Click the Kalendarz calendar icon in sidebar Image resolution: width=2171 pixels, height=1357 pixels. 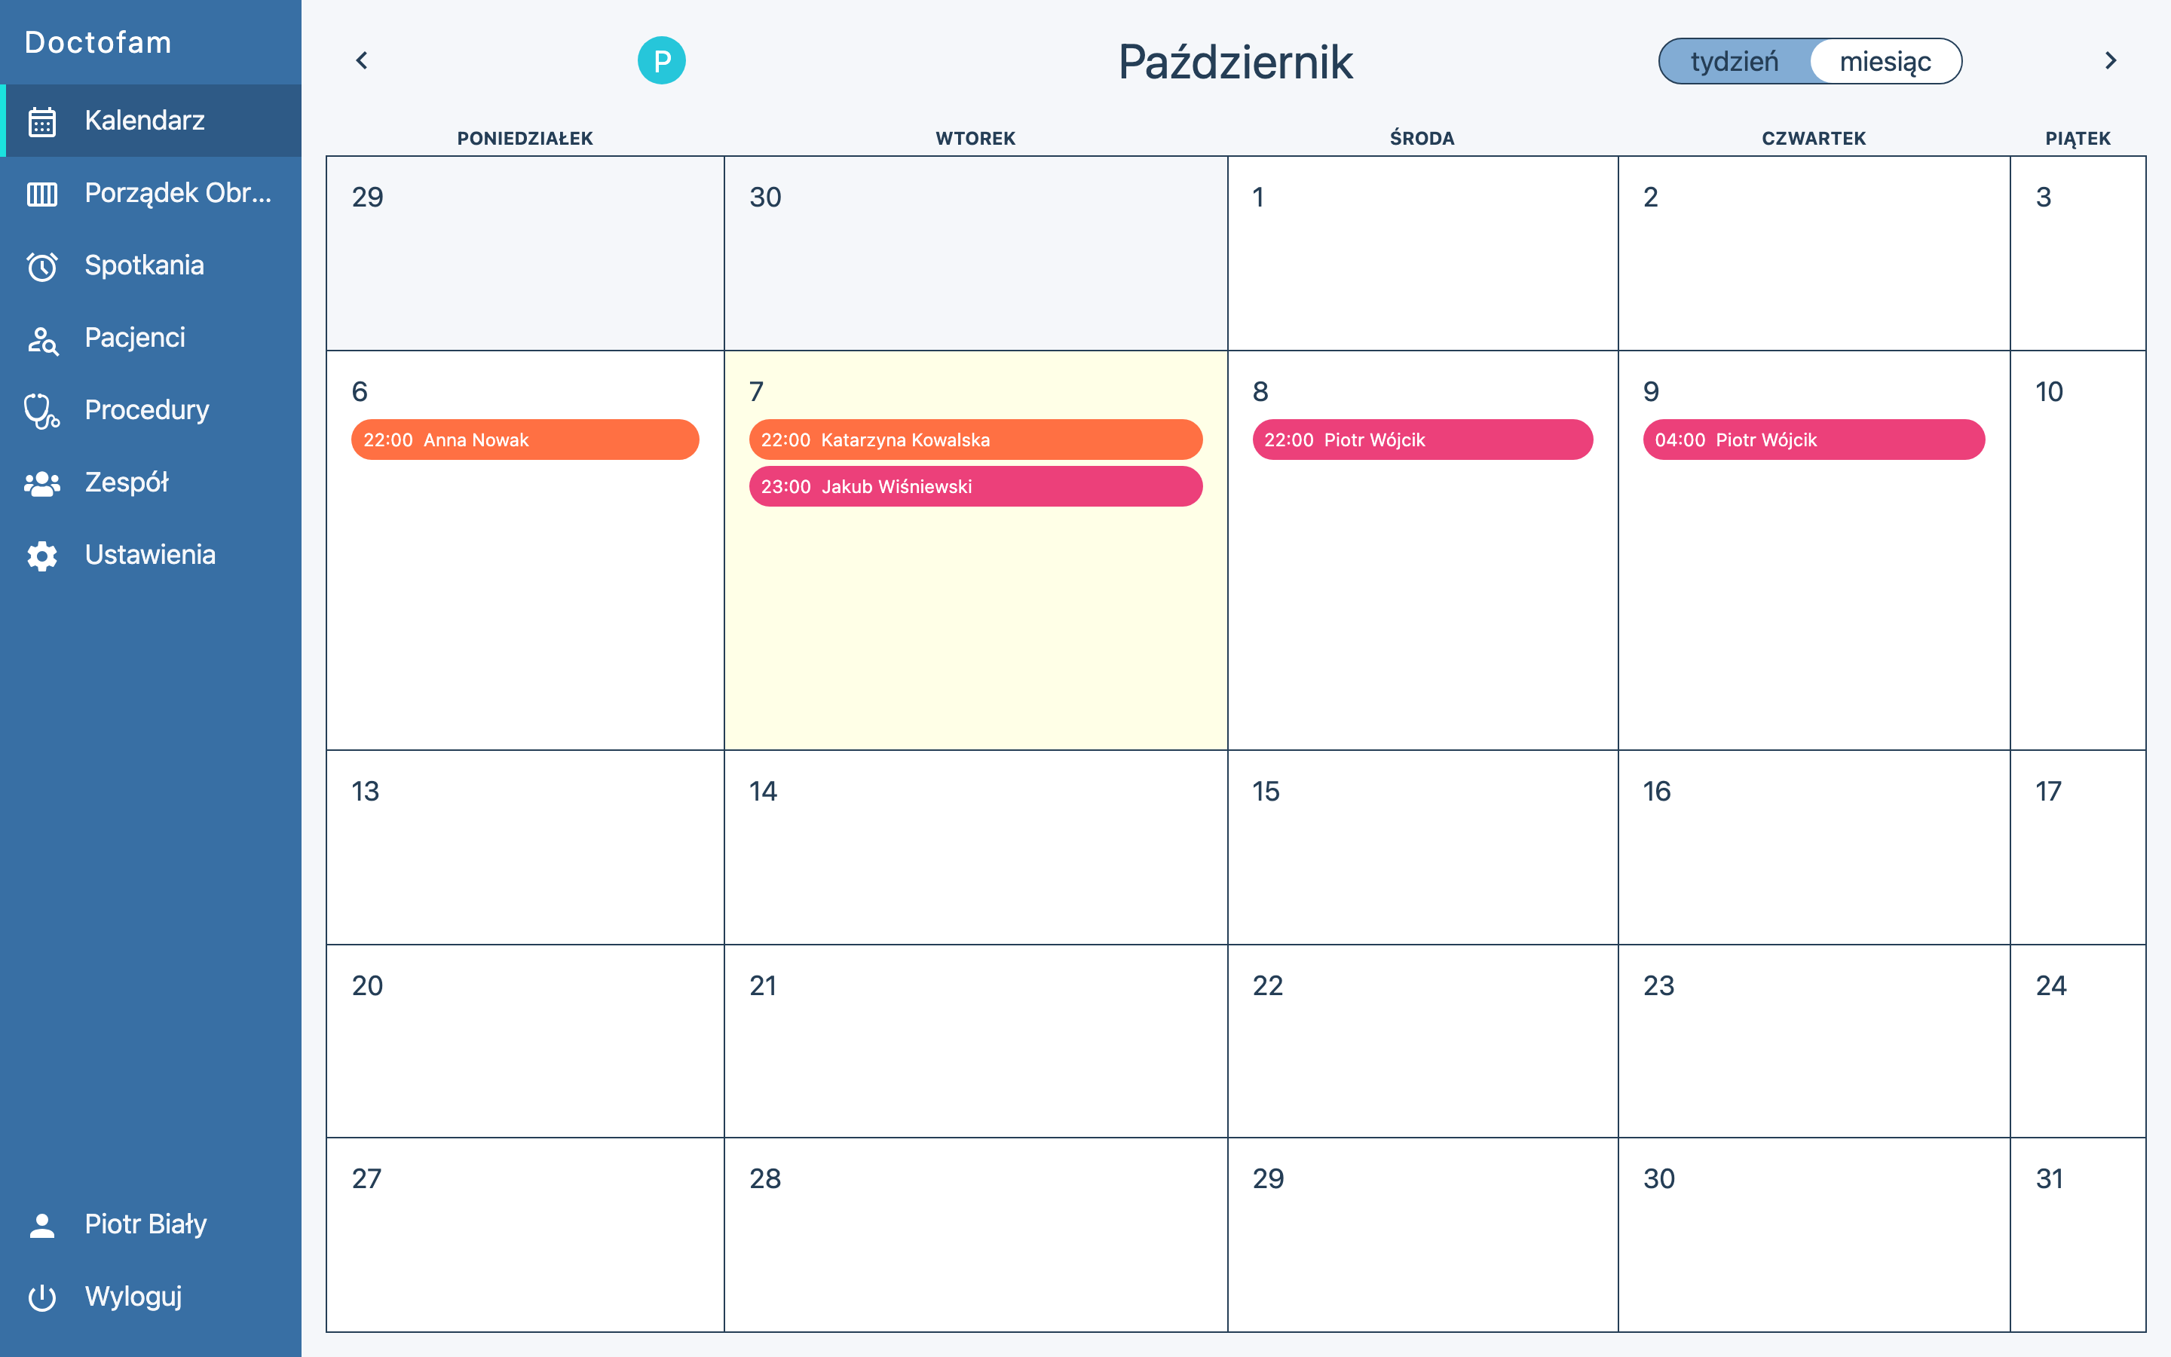tap(42, 121)
